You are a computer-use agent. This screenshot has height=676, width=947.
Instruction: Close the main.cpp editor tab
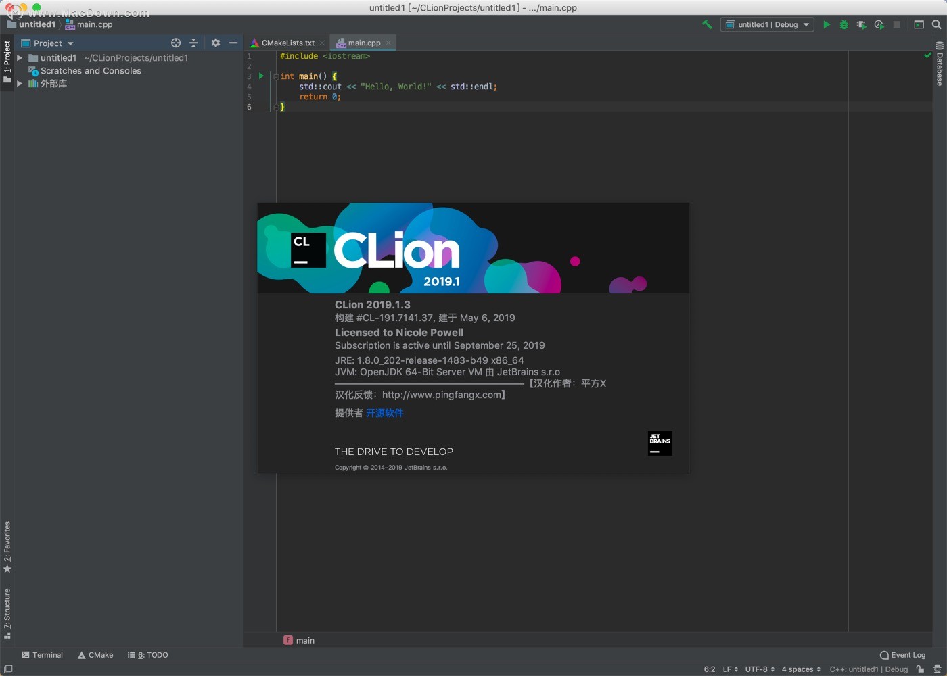tap(388, 43)
